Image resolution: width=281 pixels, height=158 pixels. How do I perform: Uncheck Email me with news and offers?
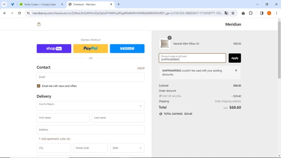tap(39, 86)
